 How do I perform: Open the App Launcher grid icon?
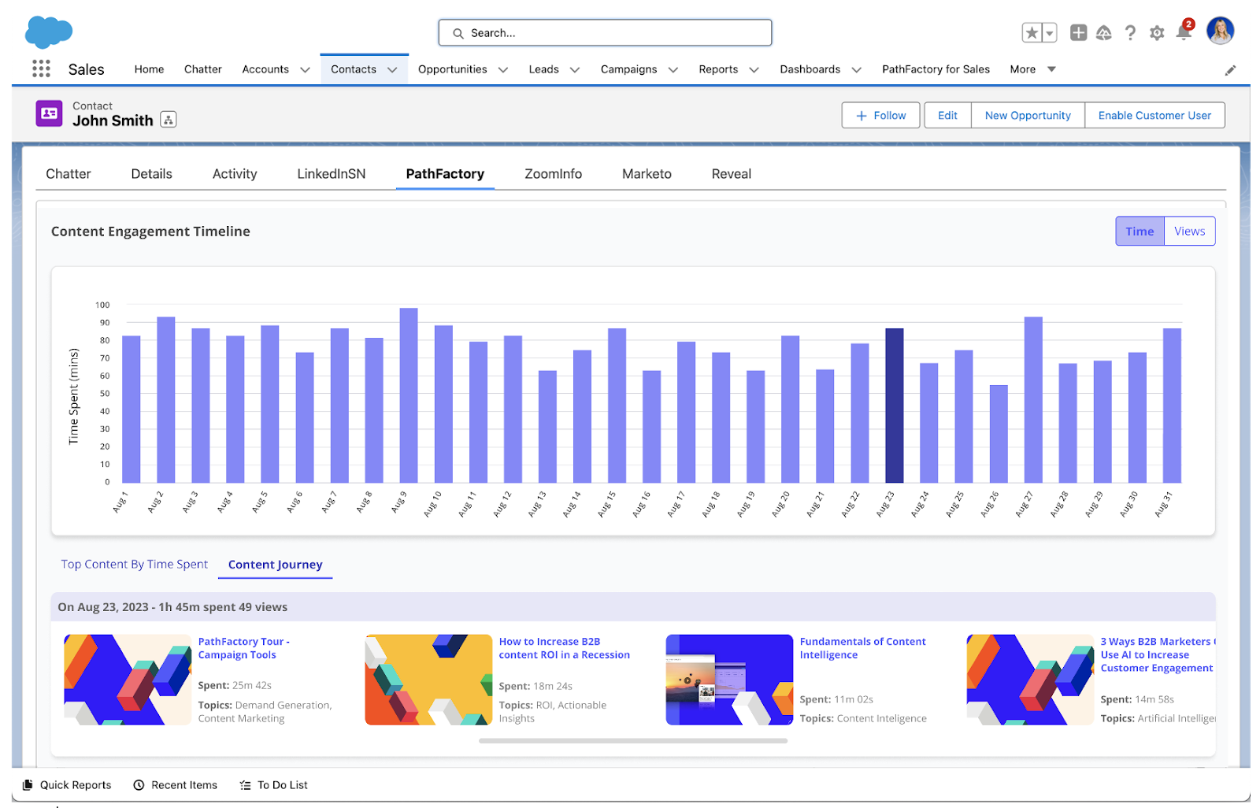pyautogui.click(x=41, y=69)
